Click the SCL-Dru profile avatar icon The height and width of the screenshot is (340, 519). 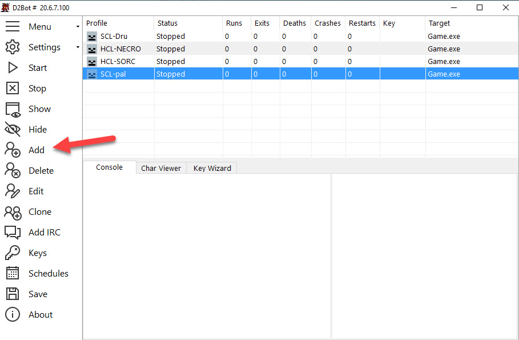coord(92,37)
